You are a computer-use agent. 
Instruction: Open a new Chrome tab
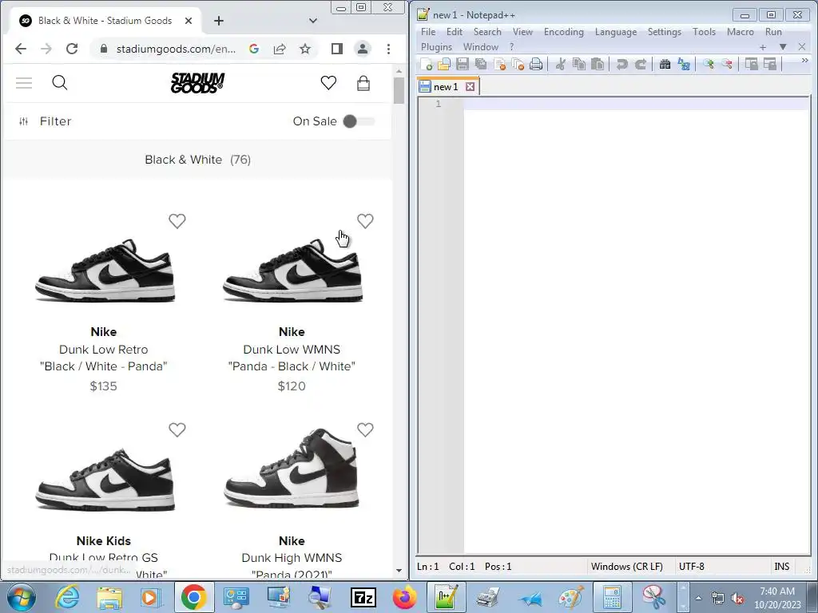(219, 21)
